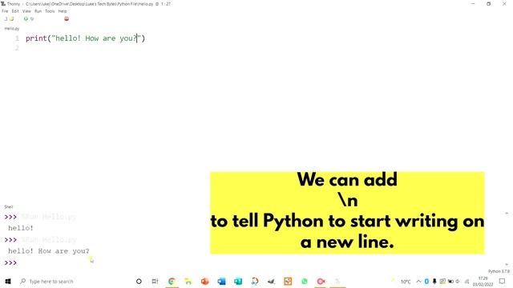Click the last shell prompt line
Viewport: 513px width, 288px height.
(10, 263)
